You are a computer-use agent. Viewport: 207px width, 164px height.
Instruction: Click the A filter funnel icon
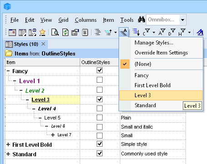pos(162,32)
